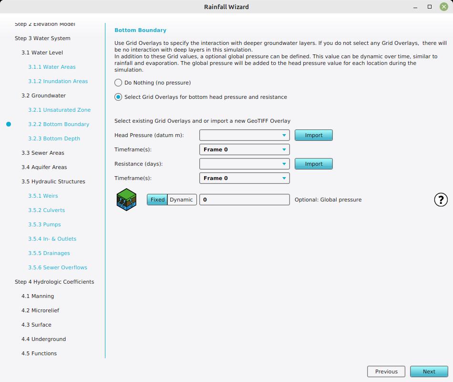Select Grid Overlays for bottom head pressure option
Image resolution: width=453 pixels, height=382 pixels.
(118, 97)
